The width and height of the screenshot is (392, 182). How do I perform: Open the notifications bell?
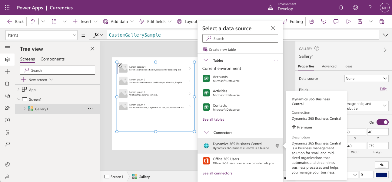click(x=341, y=8)
